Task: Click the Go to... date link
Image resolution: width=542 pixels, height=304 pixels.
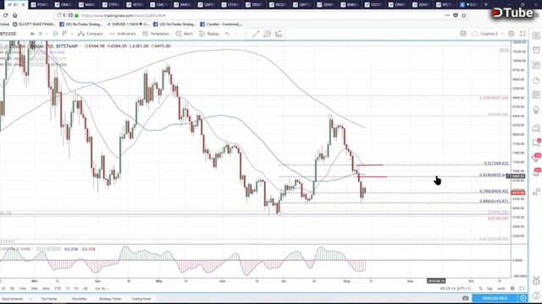Action: (x=102, y=289)
